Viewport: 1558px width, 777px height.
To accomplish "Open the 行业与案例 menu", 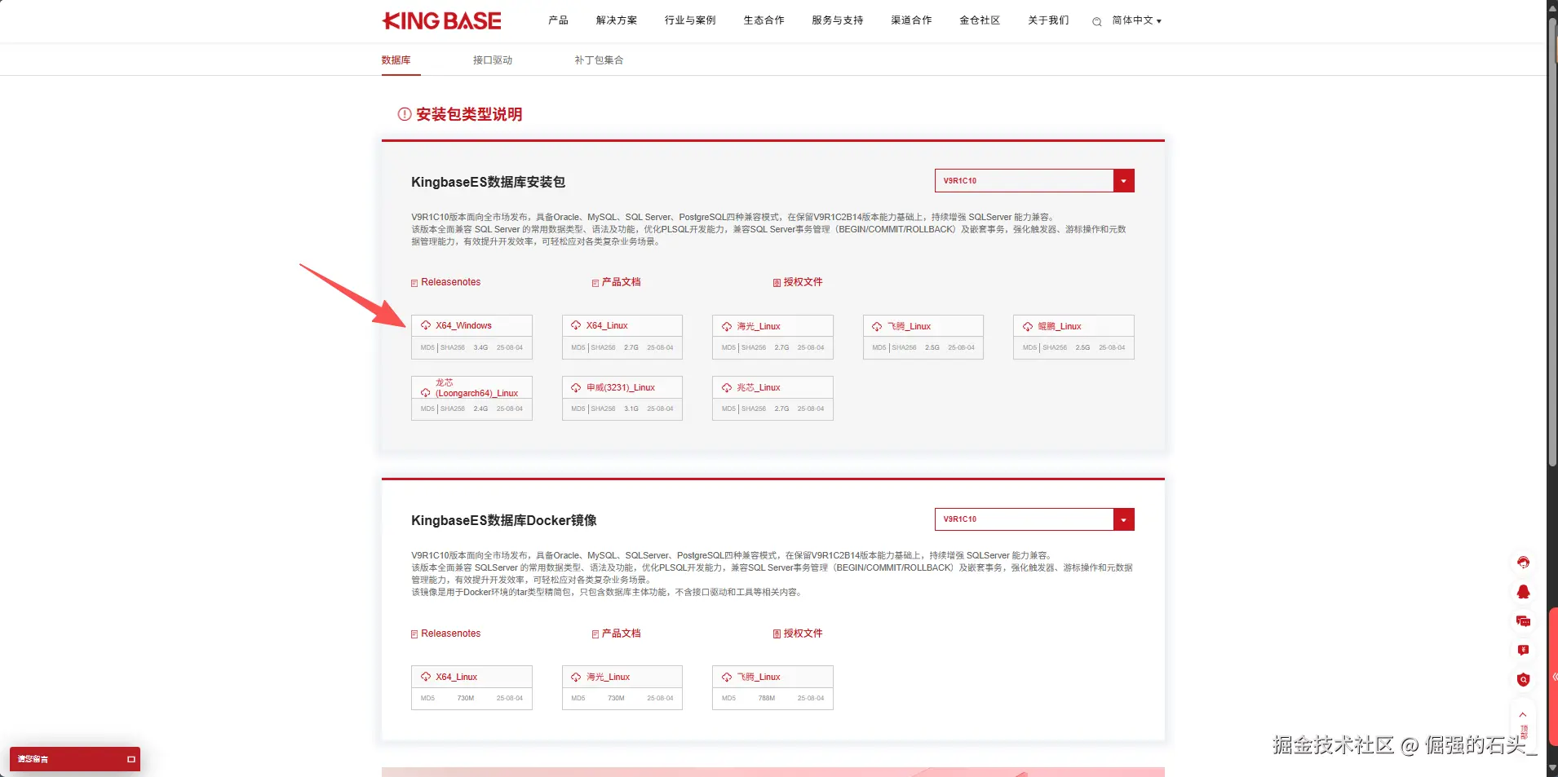I will coord(690,20).
